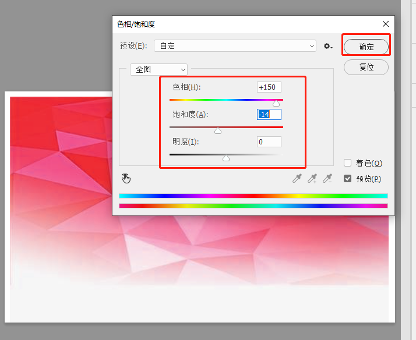Close the 色相/饱和度 dialog
This screenshot has width=416, height=340.
tap(386, 24)
